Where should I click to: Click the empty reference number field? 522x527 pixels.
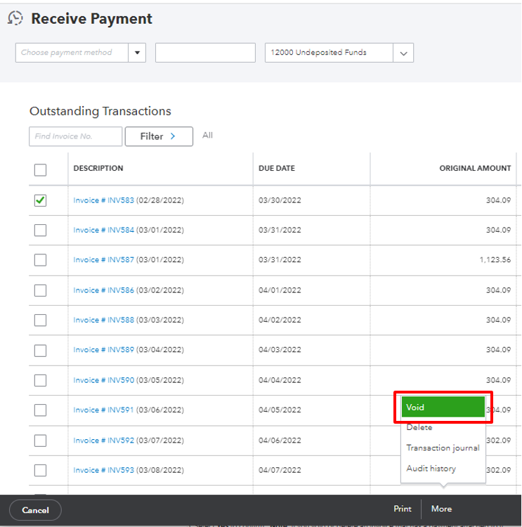[x=205, y=53]
